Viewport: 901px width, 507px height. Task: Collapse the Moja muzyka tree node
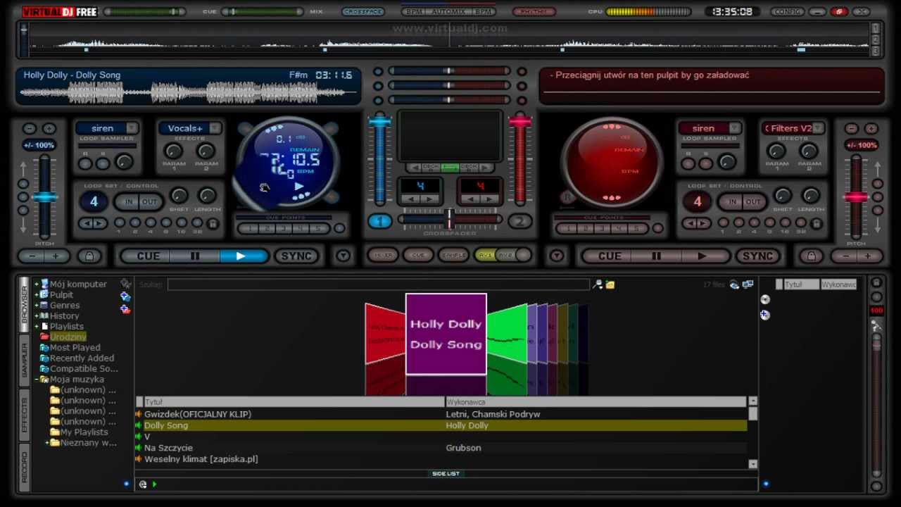pyautogui.click(x=37, y=380)
